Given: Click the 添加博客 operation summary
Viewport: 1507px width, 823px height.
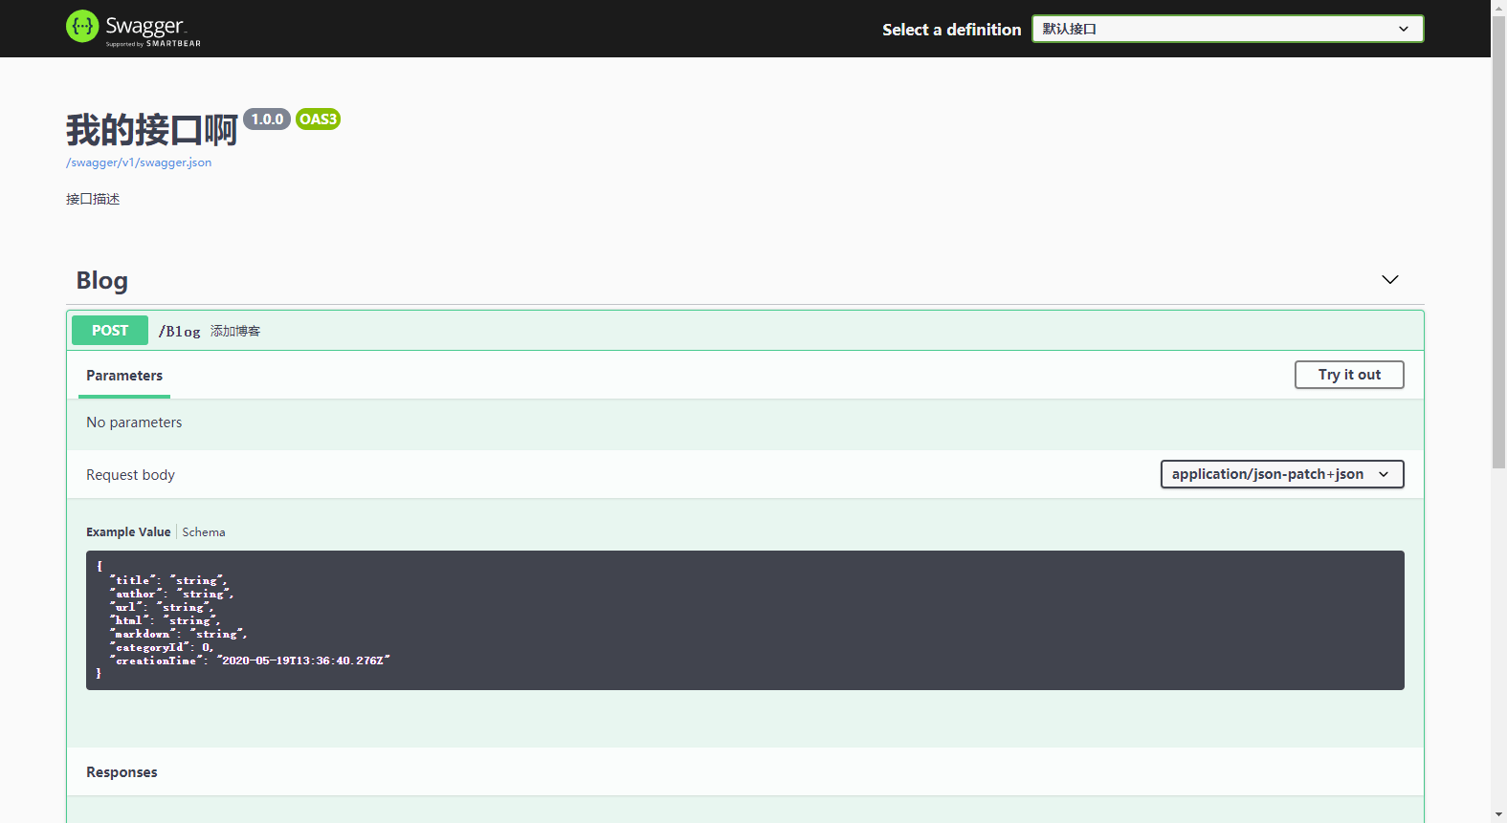Looking at the screenshot, I should tap(235, 332).
